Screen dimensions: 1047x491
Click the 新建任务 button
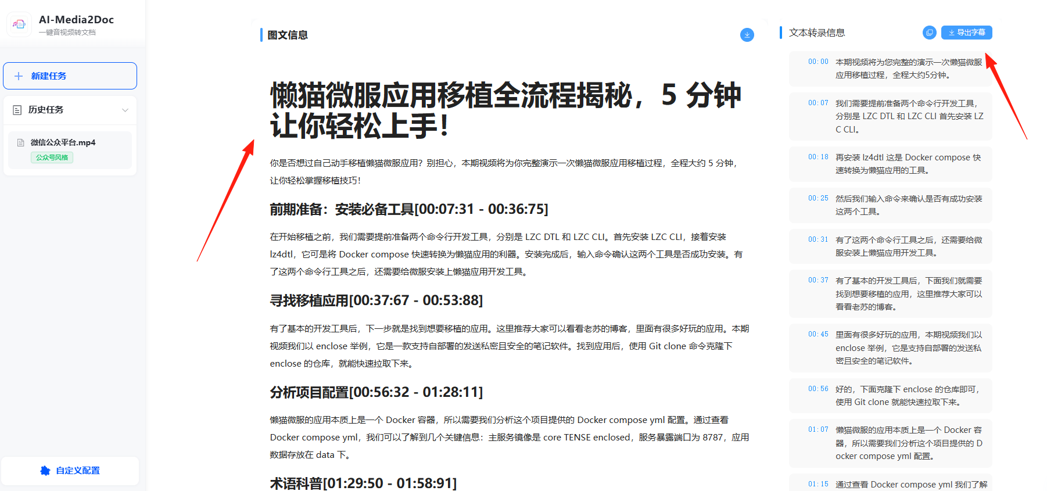(x=70, y=76)
